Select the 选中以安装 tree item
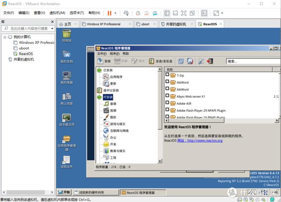Screen dimensions: 281x202 [111, 90]
